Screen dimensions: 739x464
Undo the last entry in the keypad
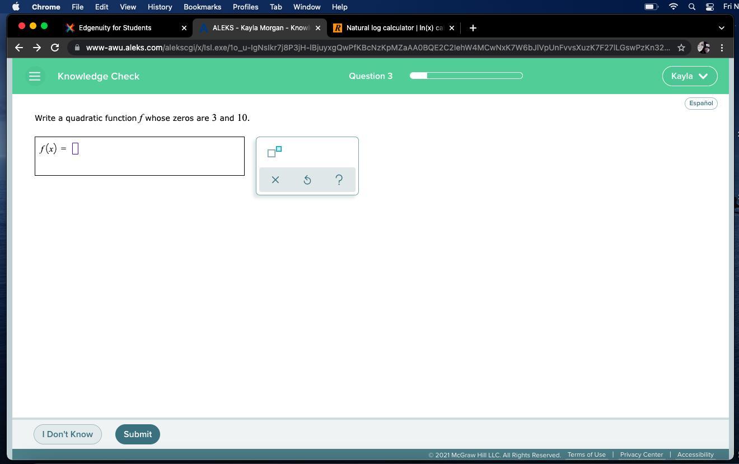coord(307,180)
